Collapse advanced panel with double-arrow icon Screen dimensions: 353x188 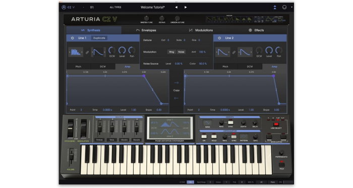(275, 7)
